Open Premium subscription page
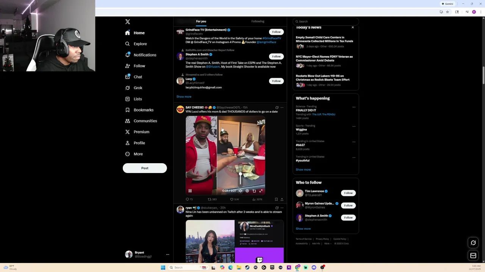 tap(137, 132)
